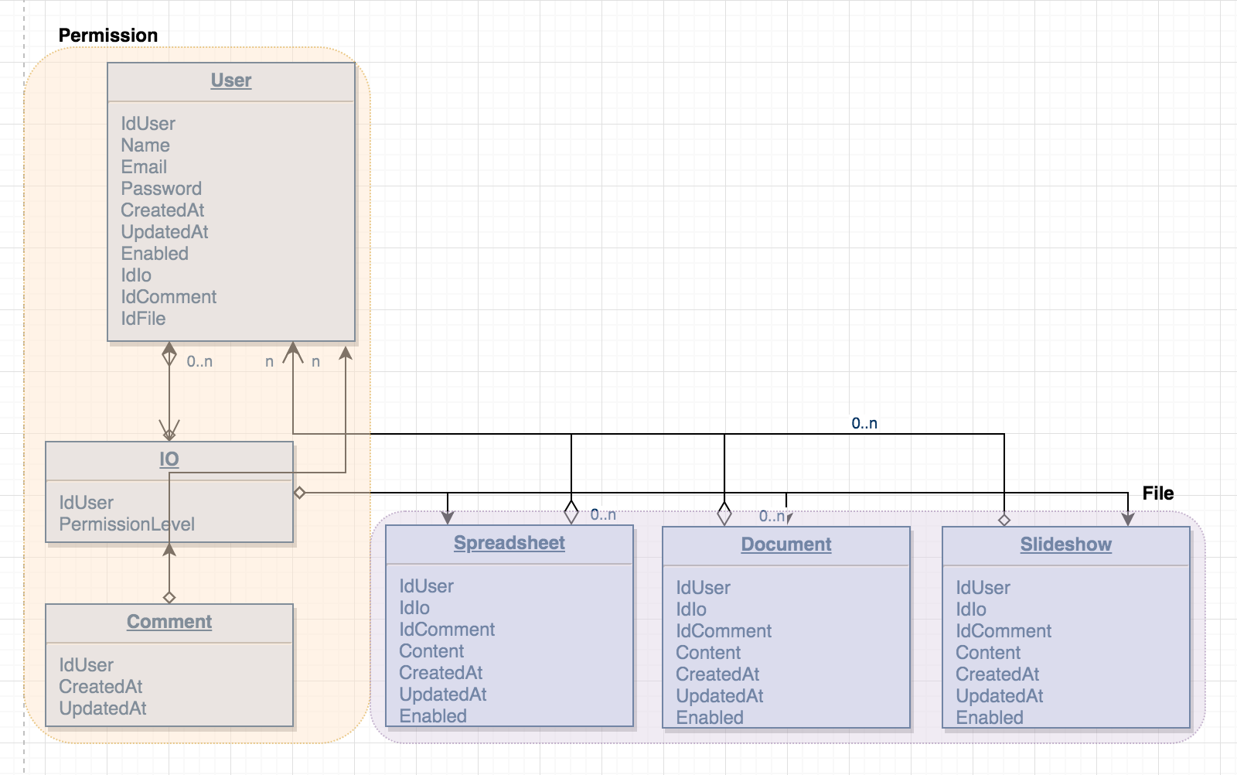The width and height of the screenshot is (1237, 775).
Task: Click the Content attribute in Document box
Action: pos(708,653)
